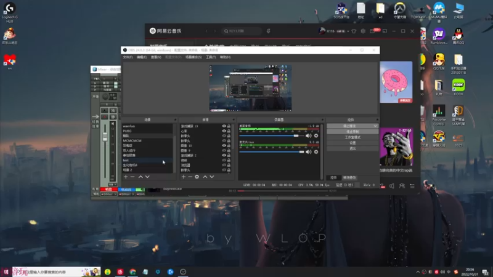Viewport: 493px width, 277px height.
Task: Toggle visibility of 游戏捕获 13 source
Action: [x=224, y=126]
